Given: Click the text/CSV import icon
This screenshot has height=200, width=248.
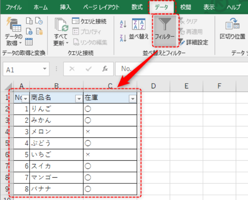Looking at the screenshot, I should tap(29, 21).
